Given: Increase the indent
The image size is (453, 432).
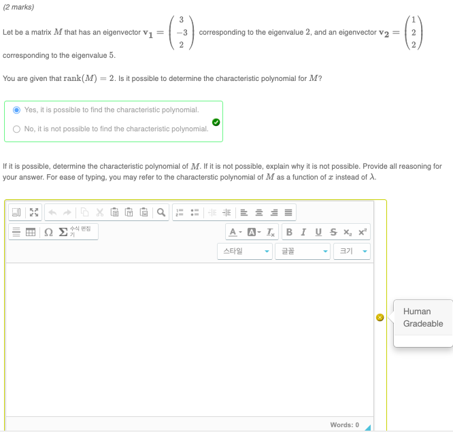Looking at the screenshot, I should click(x=227, y=212).
